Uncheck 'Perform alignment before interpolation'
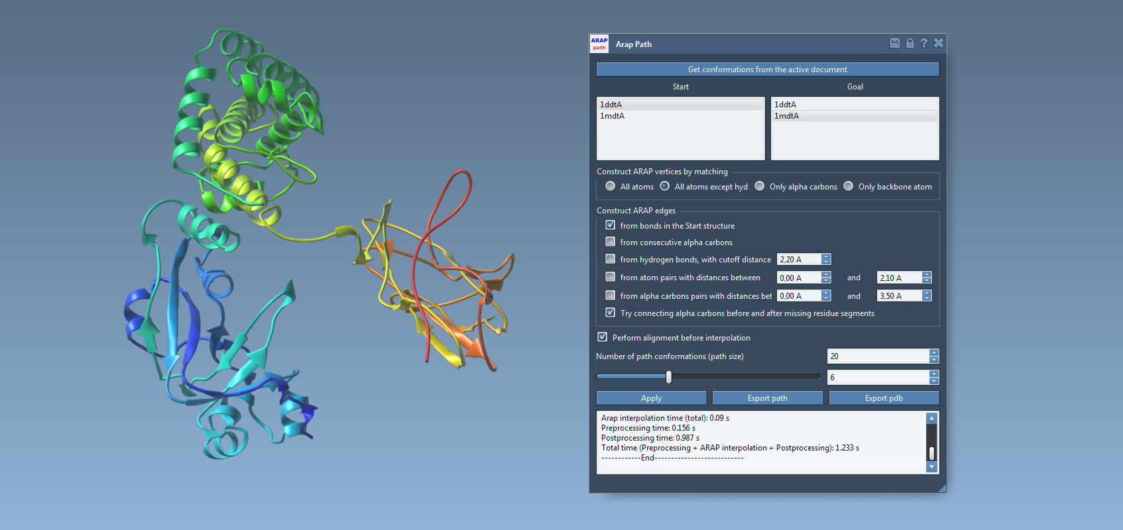This screenshot has height=530, width=1123. (602, 337)
